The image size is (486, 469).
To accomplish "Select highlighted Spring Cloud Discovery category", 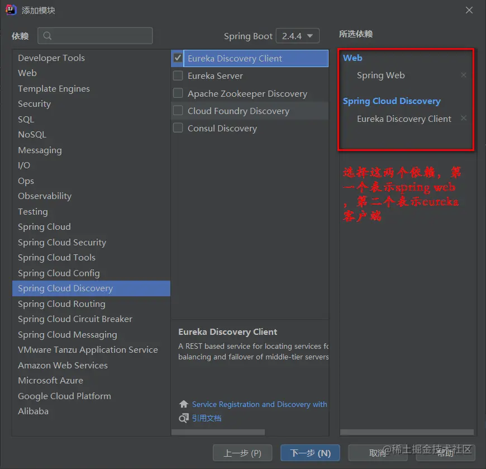I will pos(91,288).
